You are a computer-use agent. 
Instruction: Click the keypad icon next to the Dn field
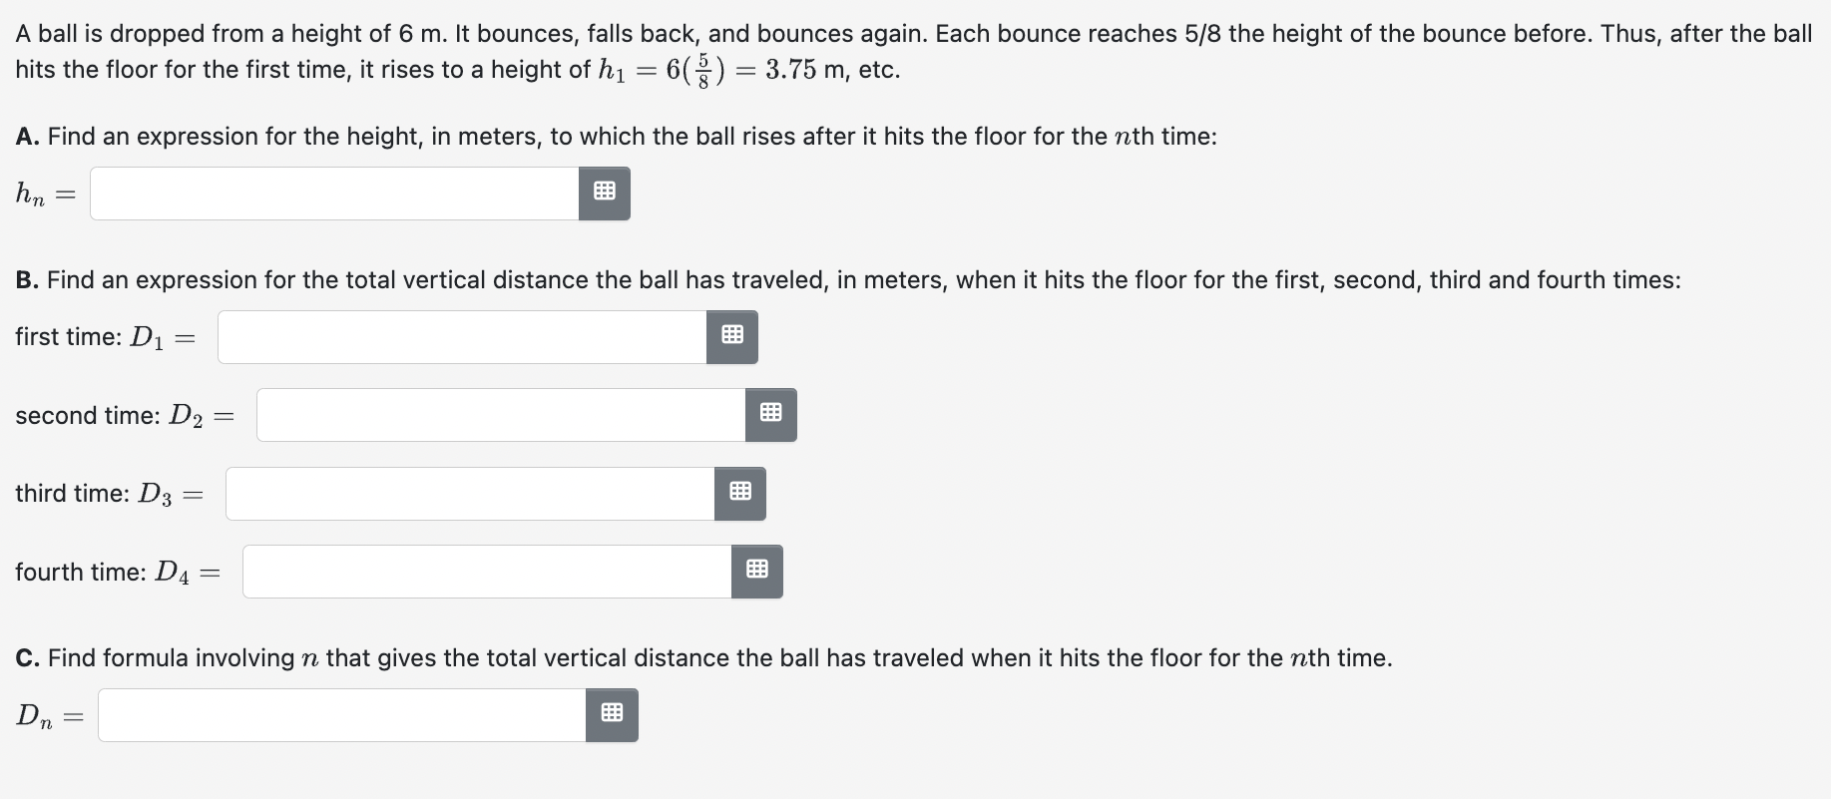tap(611, 714)
